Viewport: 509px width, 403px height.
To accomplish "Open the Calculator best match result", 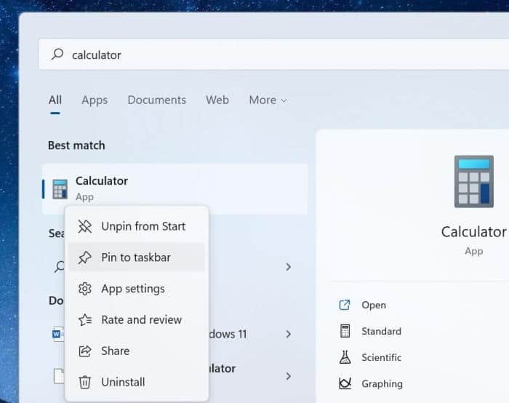I will coord(175,189).
